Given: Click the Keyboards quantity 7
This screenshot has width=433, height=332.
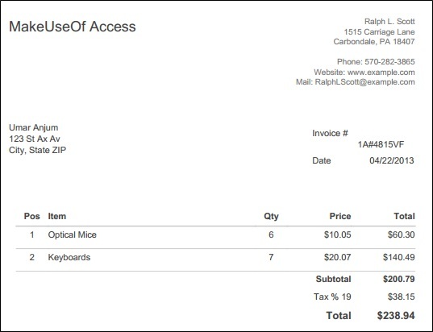Looking at the screenshot, I should (271, 257).
